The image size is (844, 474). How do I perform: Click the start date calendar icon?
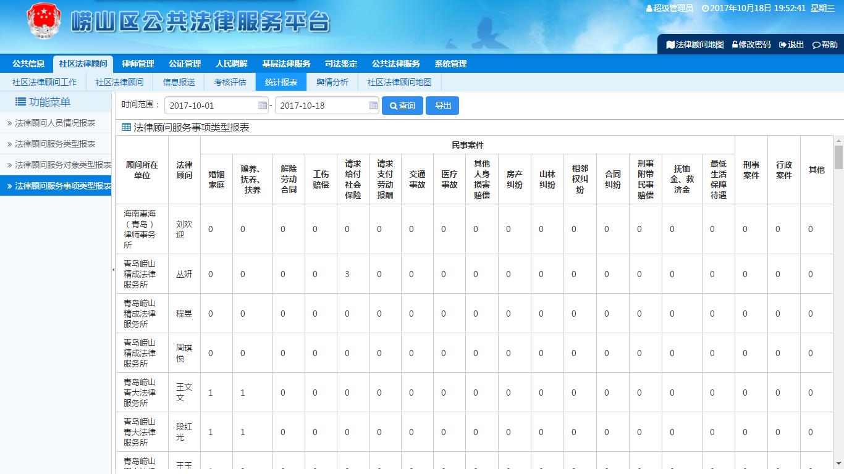click(263, 106)
